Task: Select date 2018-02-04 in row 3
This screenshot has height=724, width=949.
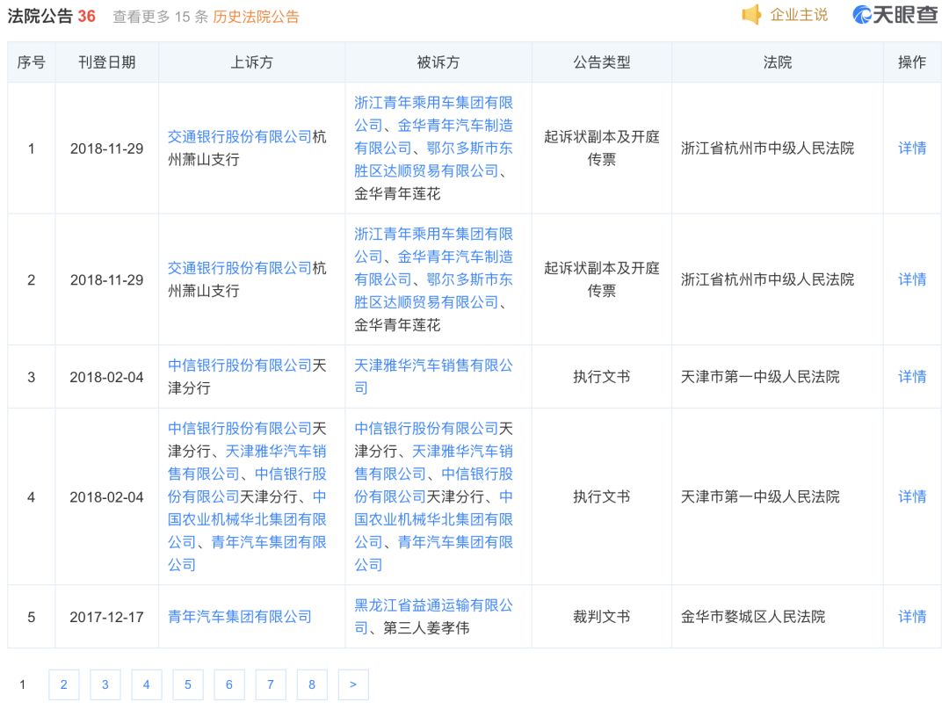Action: click(106, 377)
